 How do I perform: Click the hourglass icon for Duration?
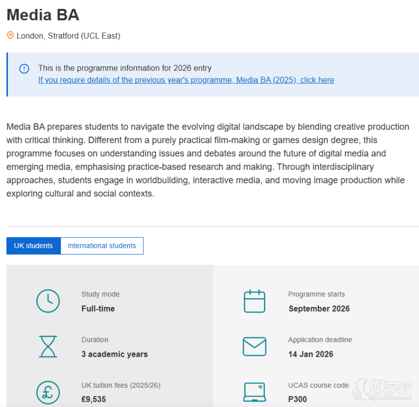pos(48,346)
